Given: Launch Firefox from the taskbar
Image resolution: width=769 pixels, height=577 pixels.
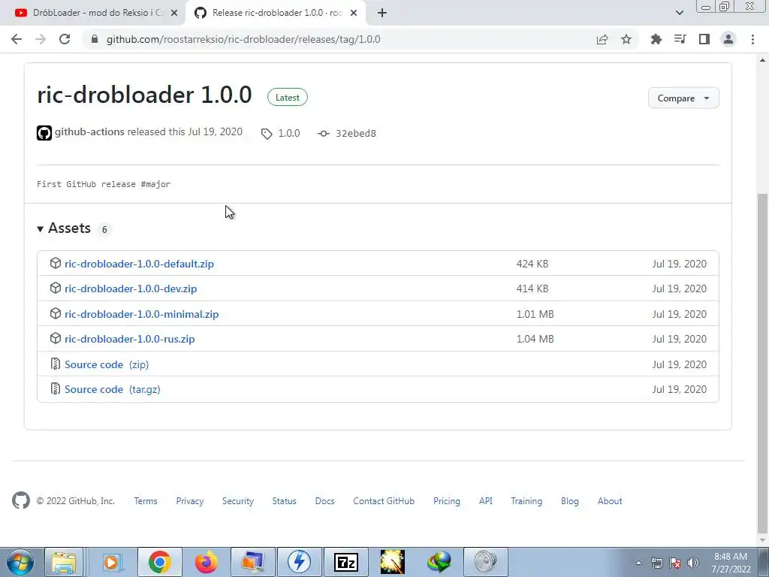Looking at the screenshot, I should point(206,562).
